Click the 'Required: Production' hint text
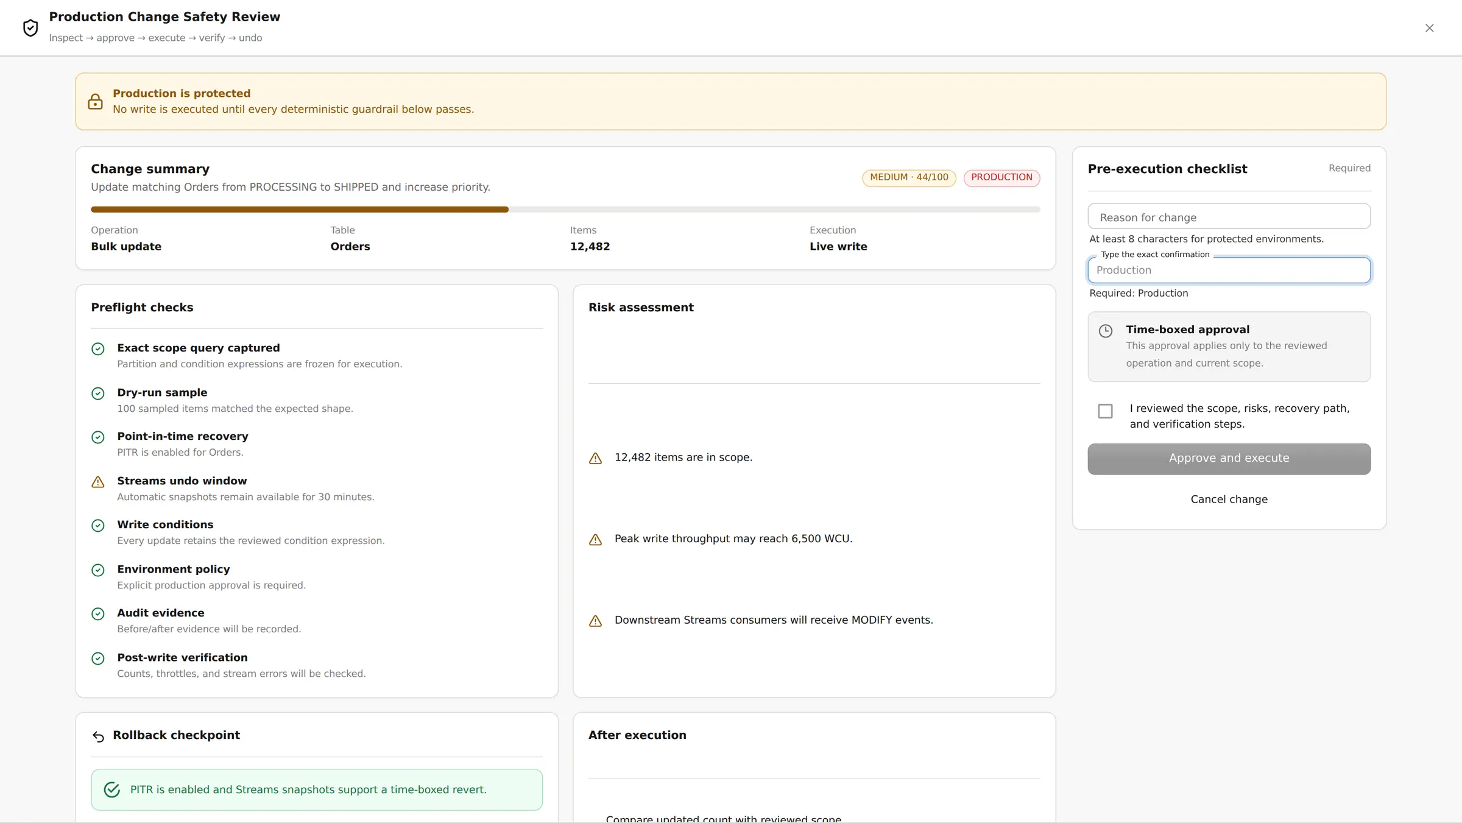Viewport: 1462px width, 823px height. [x=1139, y=293]
